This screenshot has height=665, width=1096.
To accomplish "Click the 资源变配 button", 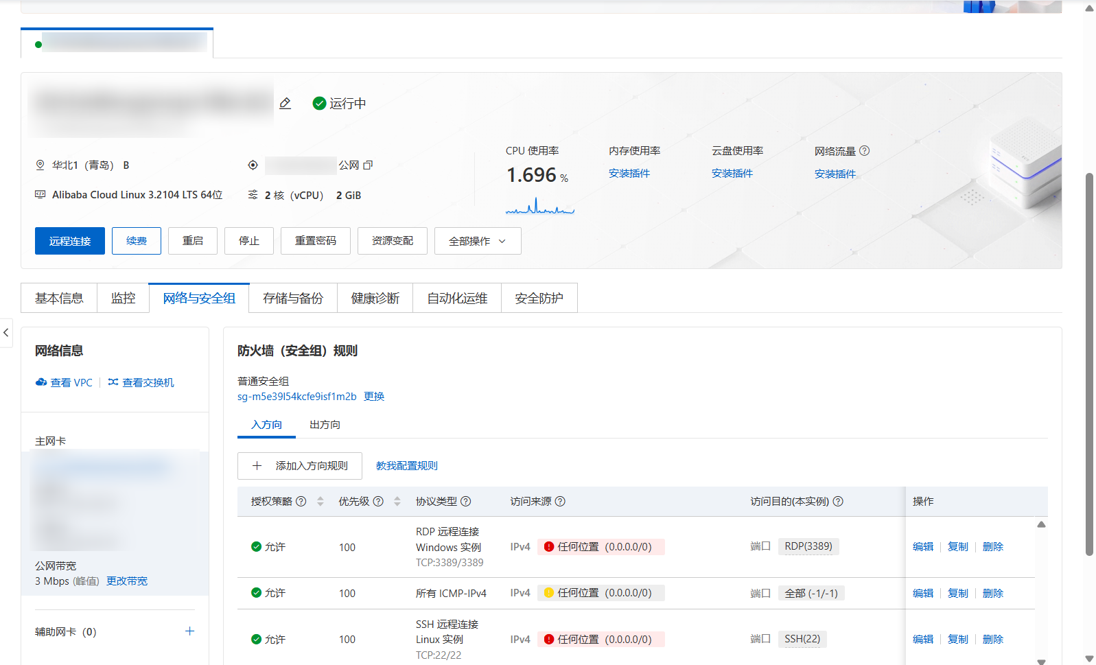I will pyautogui.click(x=393, y=241).
